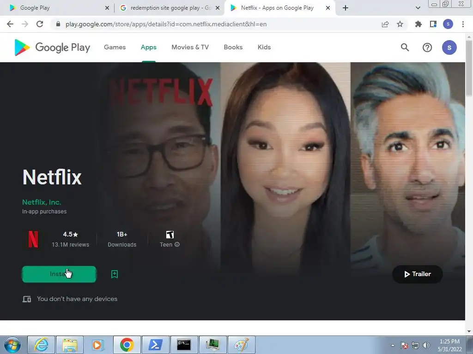
Task: Click the 13.1M reviews text
Action: coord(70,245)
